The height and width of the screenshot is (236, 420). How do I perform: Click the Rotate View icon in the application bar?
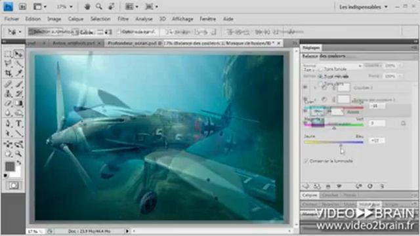coord(112,7)
